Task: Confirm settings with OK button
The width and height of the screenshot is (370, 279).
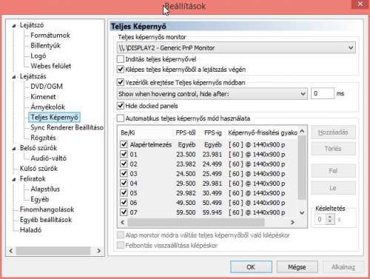Action: 251,267
